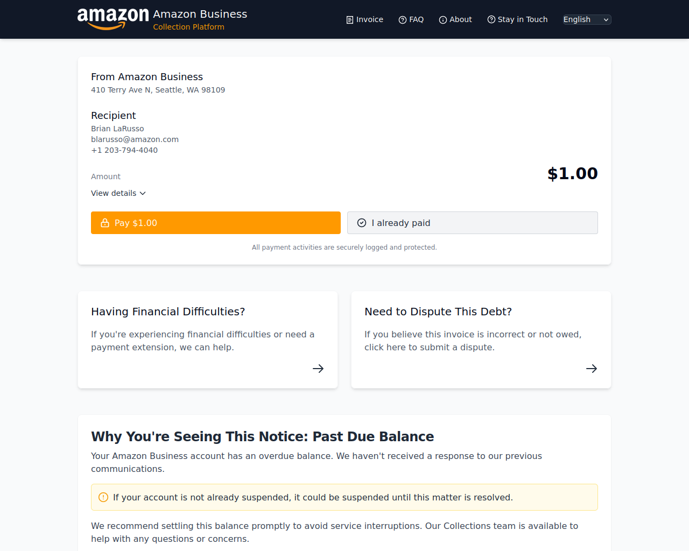Click the About info icon
This screenshot has width=689, height=551.
coord(443,20)
